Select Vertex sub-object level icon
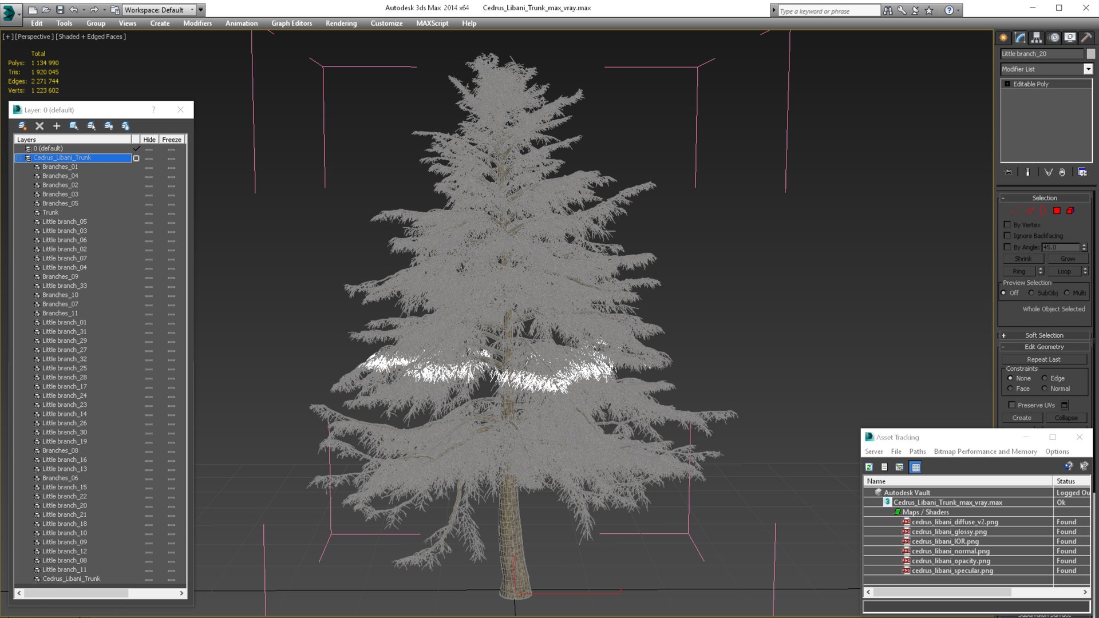The width and height of the screenshot is (1099, 618). [x=1015, y=211]
